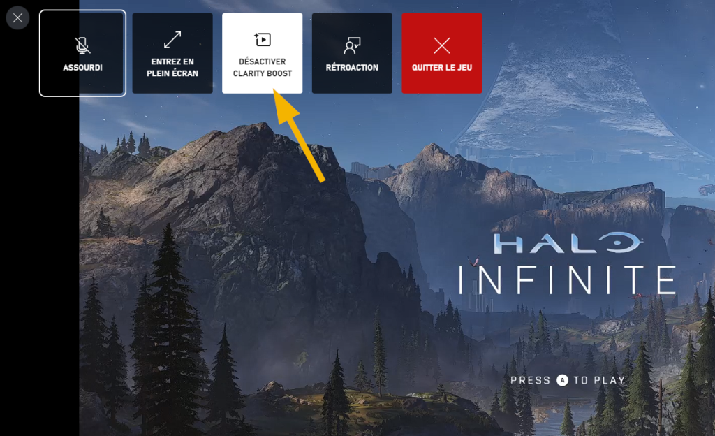The height and width of the screenshot is (436, 715).
Task: Click the red Quitter le jeu tile
Action: tap(442, 53)
